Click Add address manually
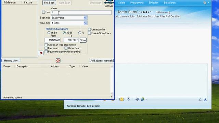 (102, 60)
